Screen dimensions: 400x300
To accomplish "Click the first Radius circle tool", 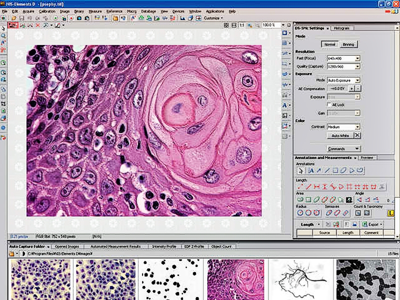I will pos(301,212).
